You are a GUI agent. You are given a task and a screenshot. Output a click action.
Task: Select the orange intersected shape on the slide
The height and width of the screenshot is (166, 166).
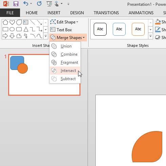[147, 147]
